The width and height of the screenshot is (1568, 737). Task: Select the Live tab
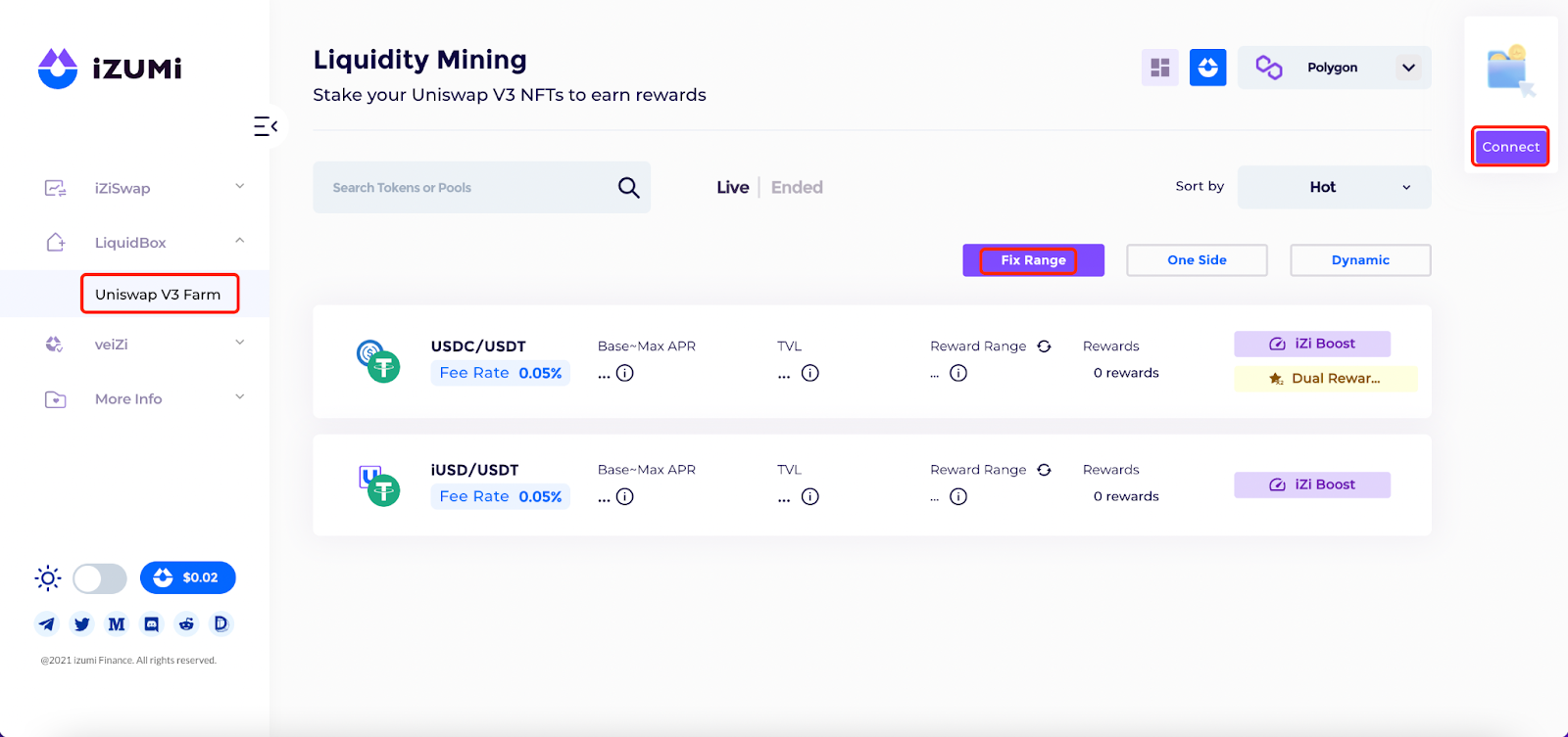[733, 187]
